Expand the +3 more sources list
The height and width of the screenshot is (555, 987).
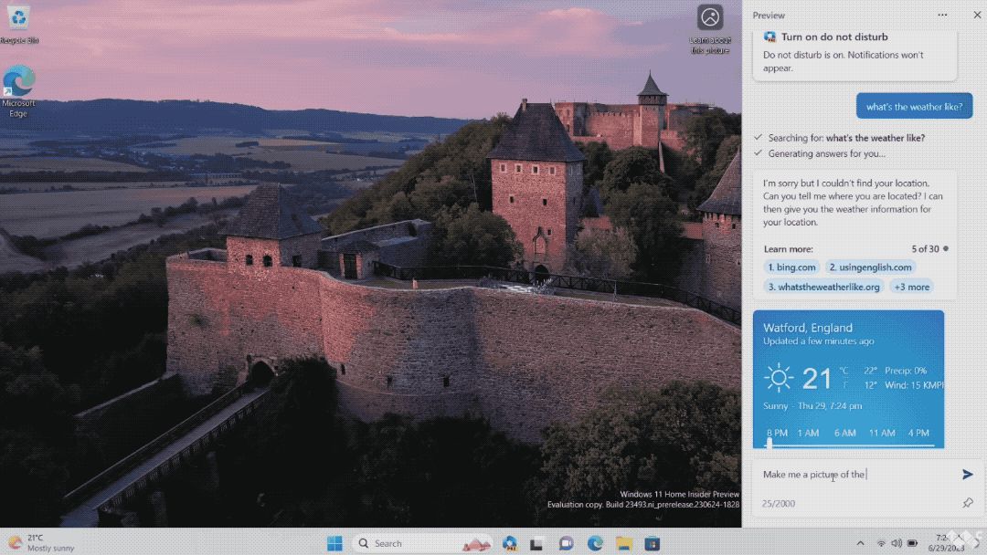point(912,287)
